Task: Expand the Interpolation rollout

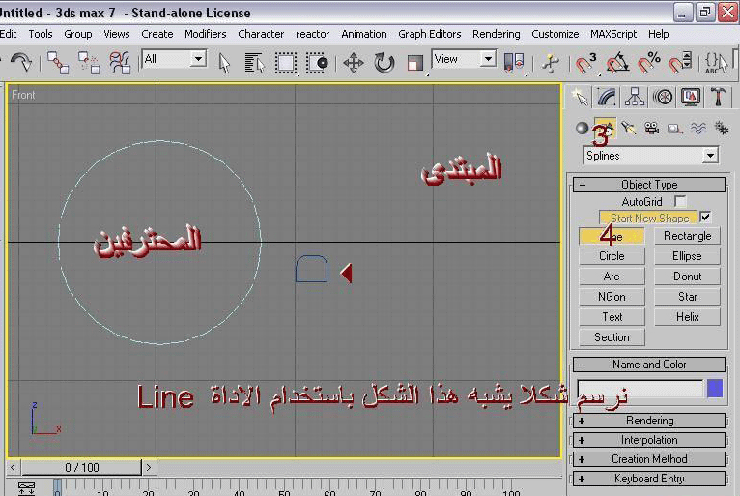Action: (649, 440)
